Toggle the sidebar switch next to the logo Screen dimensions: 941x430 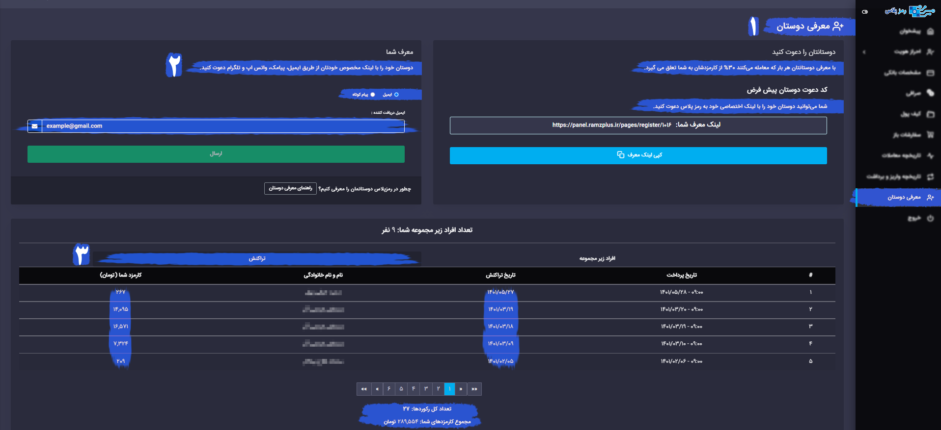tap(865, 12)
